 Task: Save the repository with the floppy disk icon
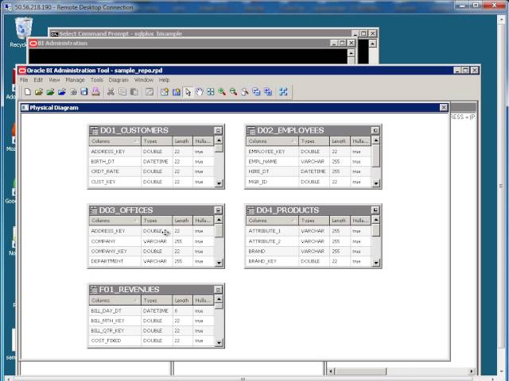(x=84, y=92)
